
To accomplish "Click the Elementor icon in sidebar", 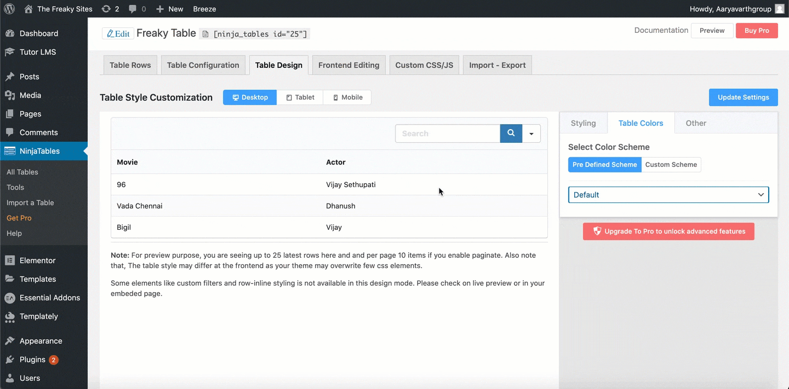I will click(10, 260).
